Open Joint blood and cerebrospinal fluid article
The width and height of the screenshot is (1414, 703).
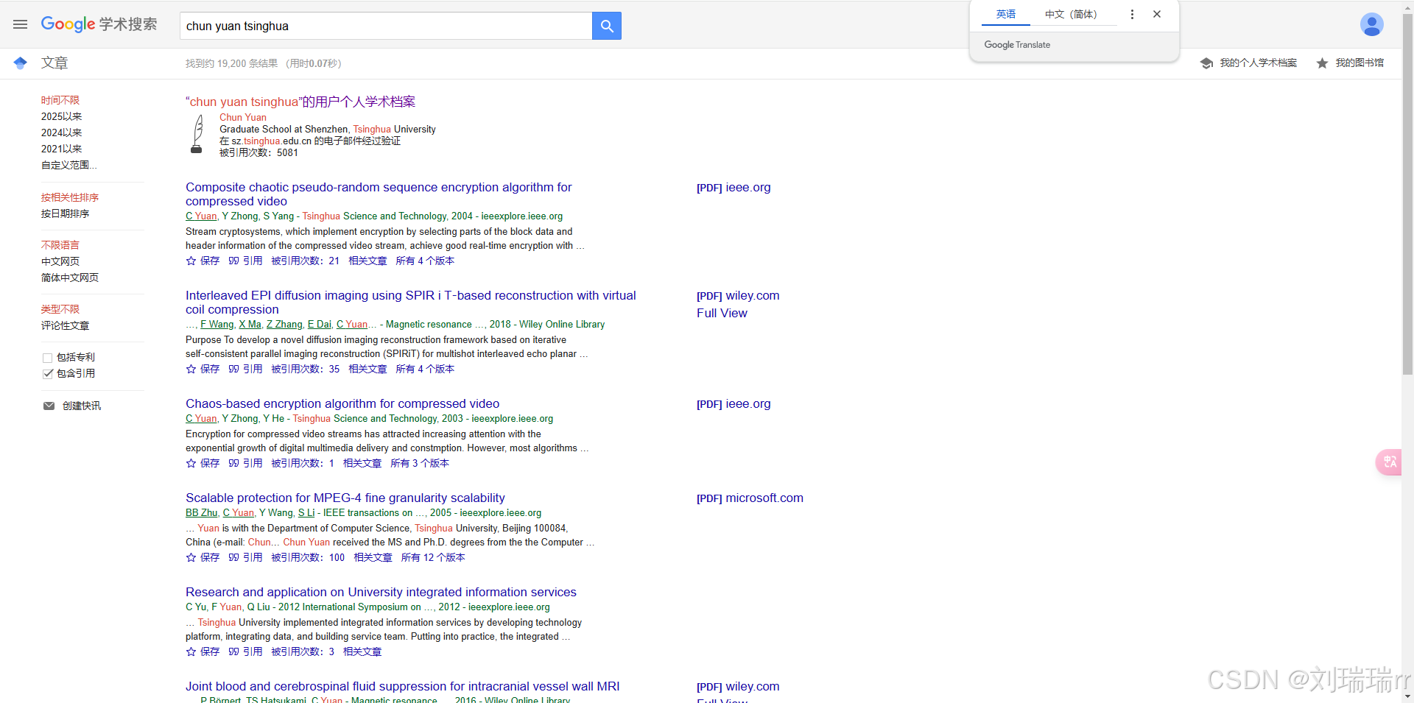coord(402,686)
